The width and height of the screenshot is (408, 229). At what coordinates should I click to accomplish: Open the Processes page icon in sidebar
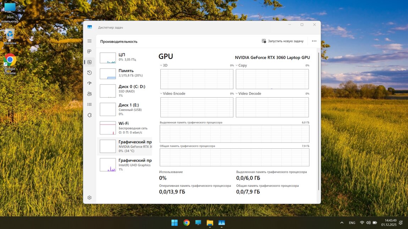pyautogui.click(x=89, y=52)
